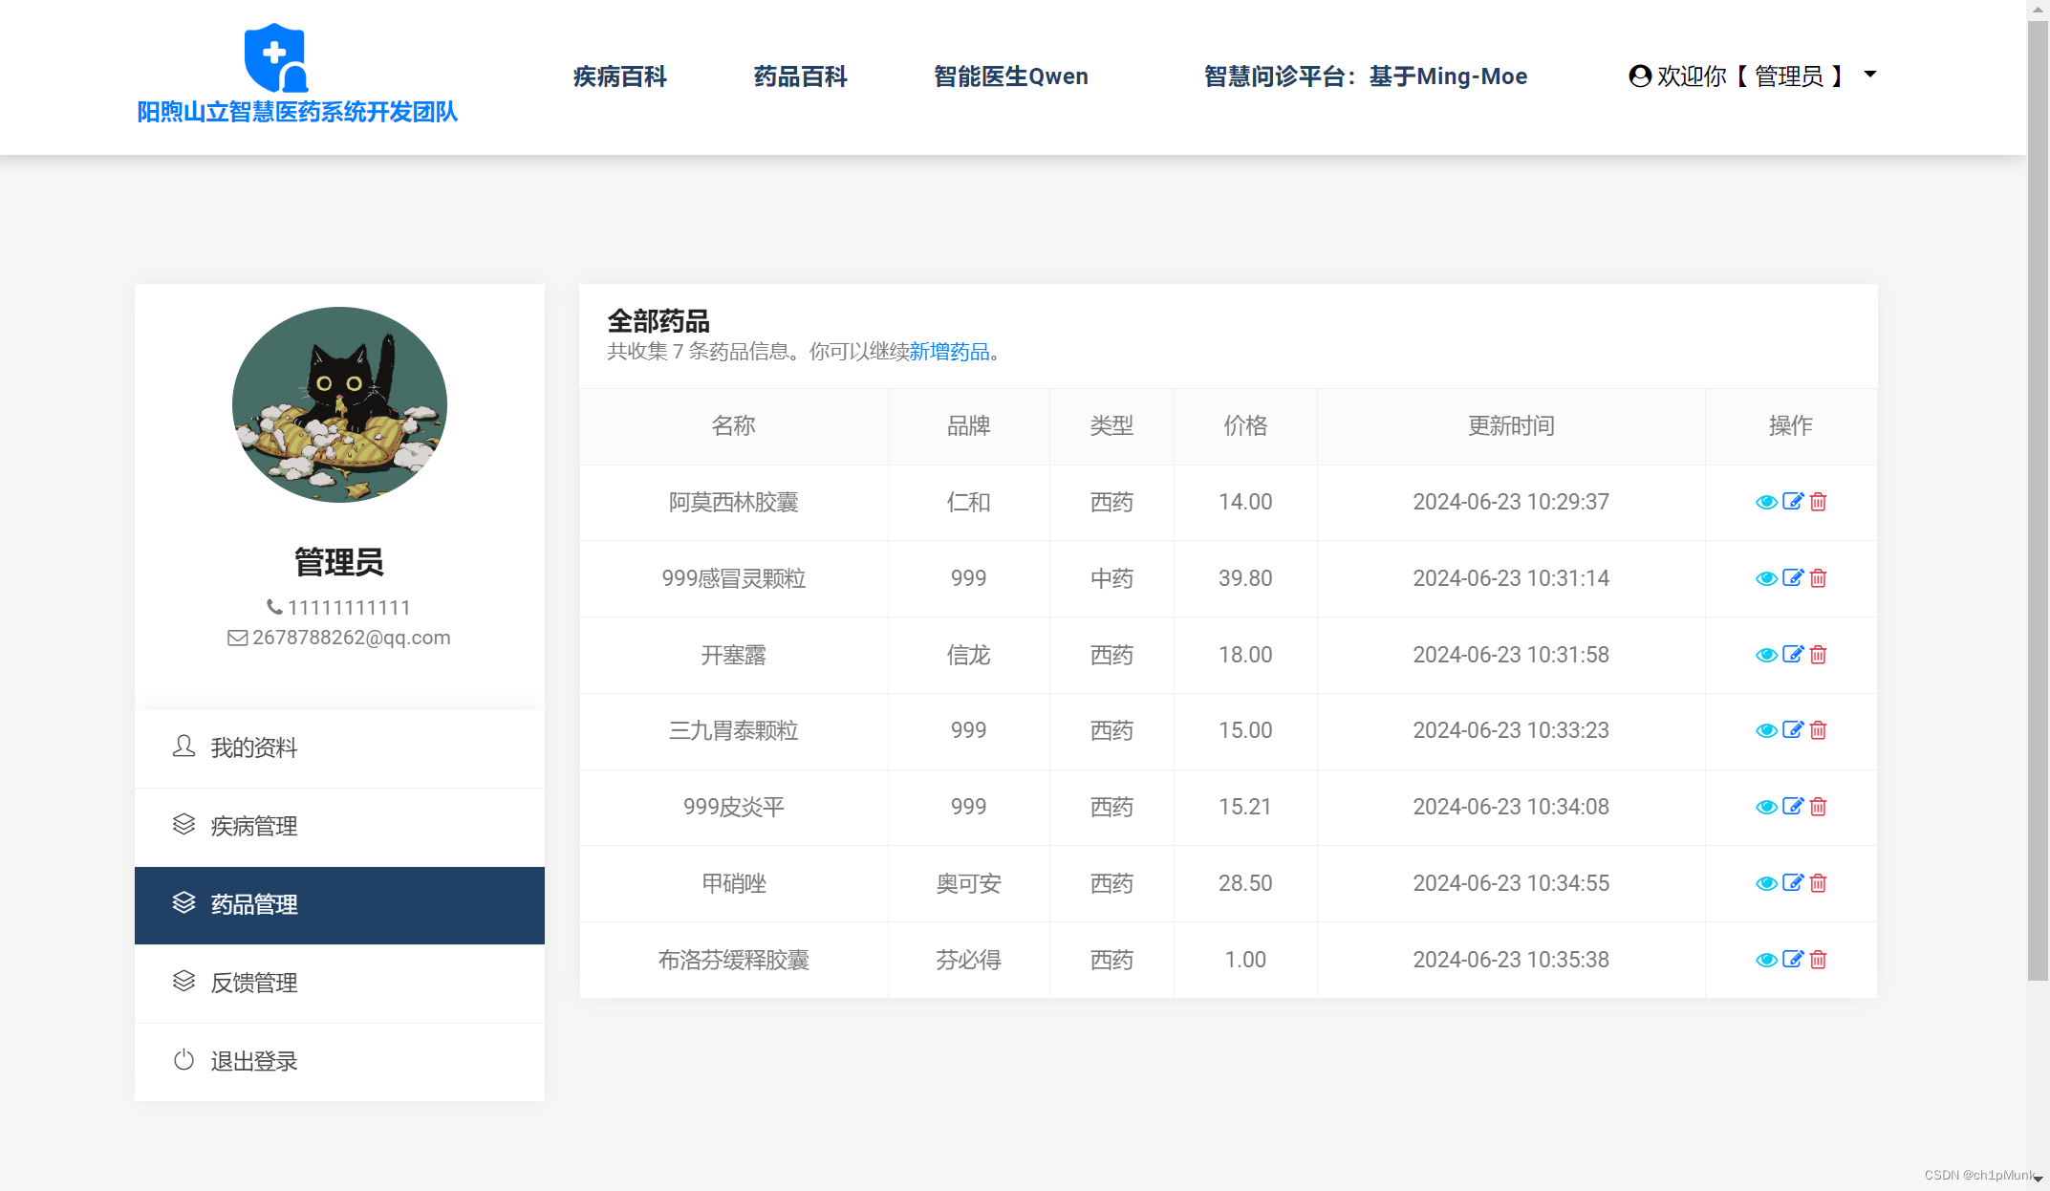Open 我的资料 in the sidebar
This screenshot has height=1191, width=2050.
(339, 748)
